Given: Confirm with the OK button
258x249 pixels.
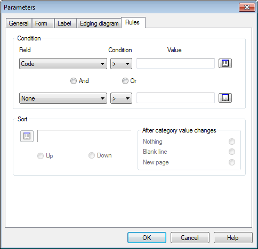Looking at the screenshot, I should pyautogui.click(x=147, y=238).
